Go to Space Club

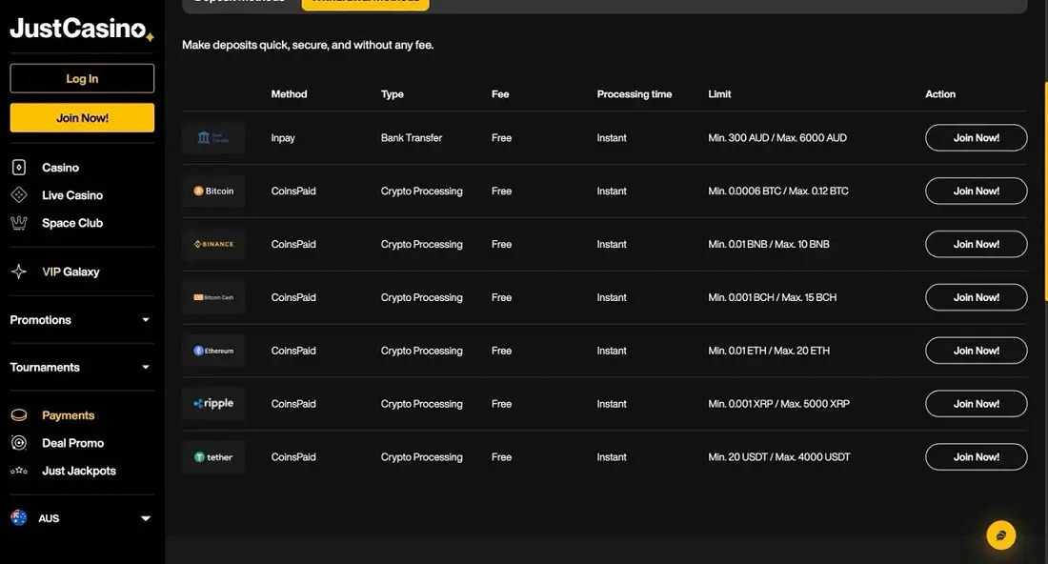[x=72, y=223]
